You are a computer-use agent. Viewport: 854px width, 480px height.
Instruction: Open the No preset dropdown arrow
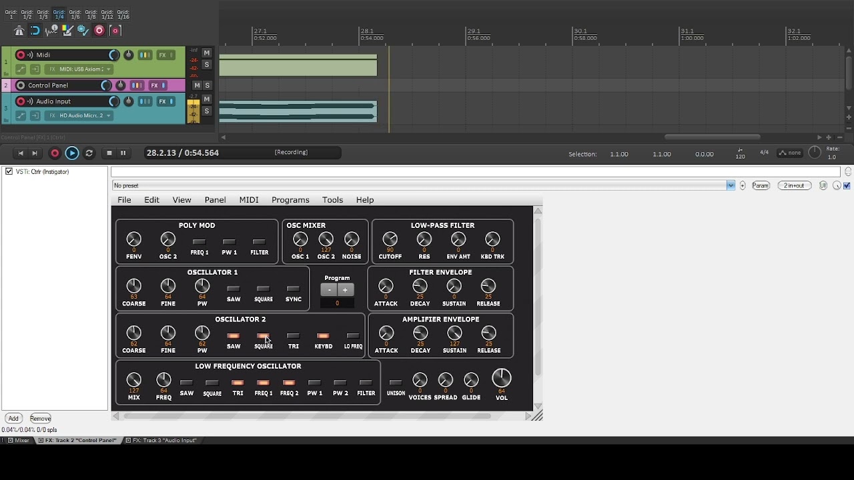[x=731, y=186]
